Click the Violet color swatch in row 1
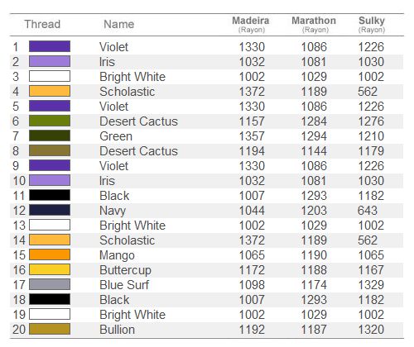 [50, 46]
